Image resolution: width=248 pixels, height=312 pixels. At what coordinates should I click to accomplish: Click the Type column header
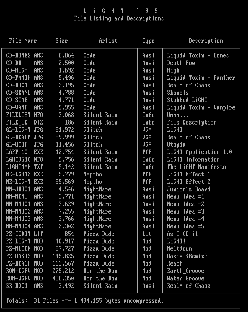click(x=148, y=41)
